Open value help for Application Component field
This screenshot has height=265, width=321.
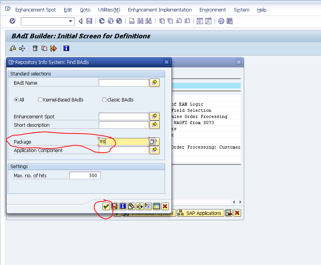(x=154, y=150)
